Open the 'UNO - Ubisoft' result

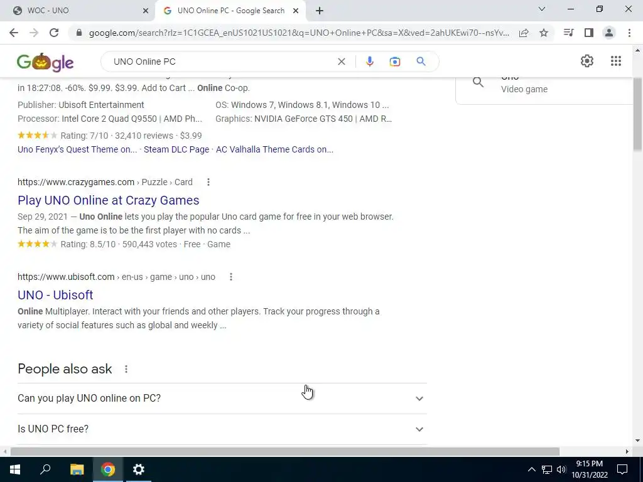[55, 295]
